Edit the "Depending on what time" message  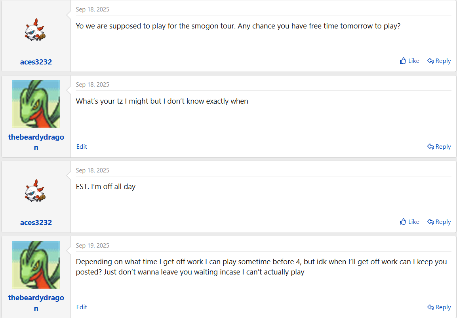(x=82, y=307)
